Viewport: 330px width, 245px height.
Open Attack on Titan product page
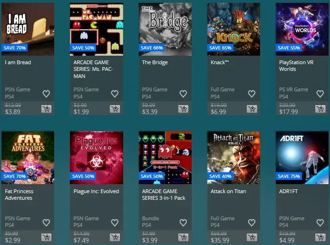coord(228,191)
